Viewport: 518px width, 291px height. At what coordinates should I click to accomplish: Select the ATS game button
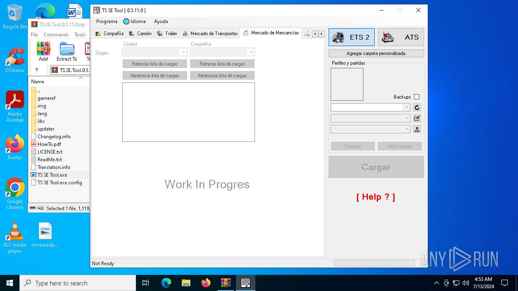click(401, 37)
